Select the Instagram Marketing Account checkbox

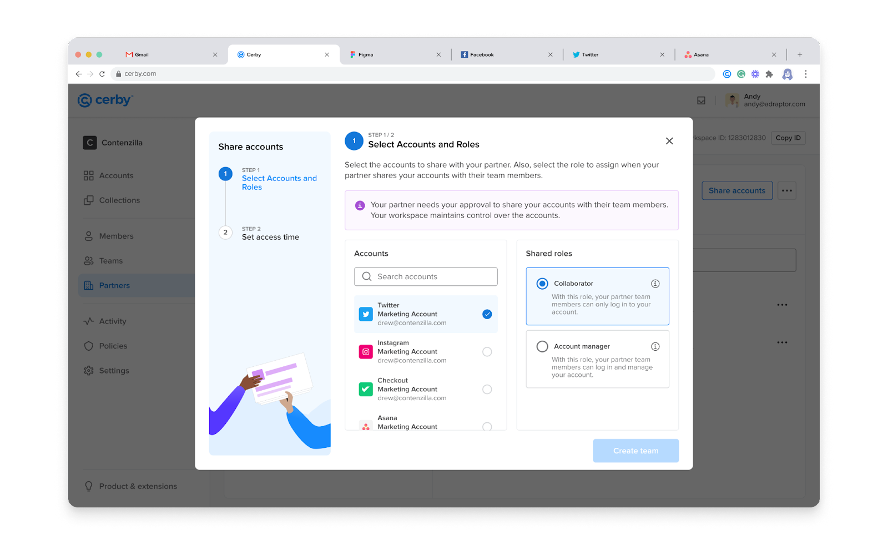487,352
